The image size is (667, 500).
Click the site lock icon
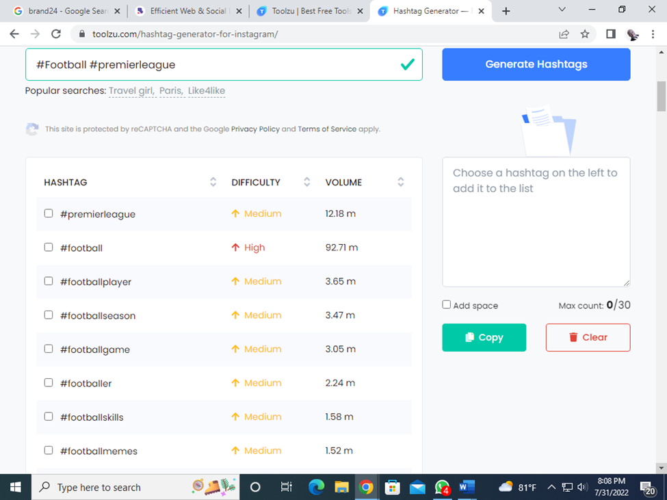82,34
